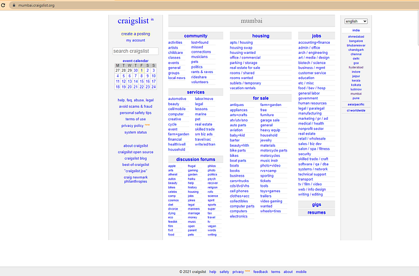Open garage sale link
Screen dimensions: 419x276
click(270, 120)
